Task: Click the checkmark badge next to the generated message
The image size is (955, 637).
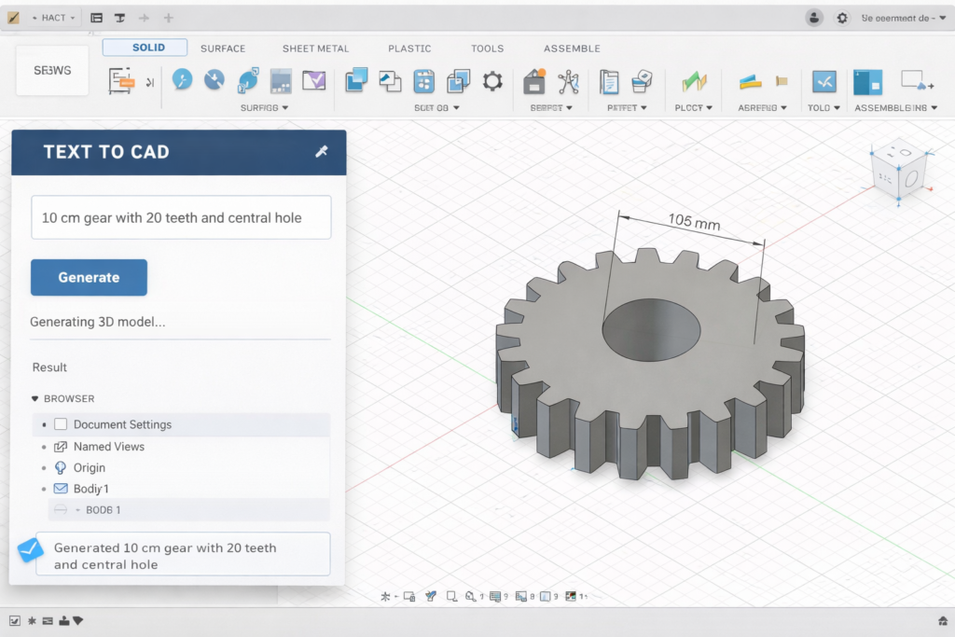Action: pyautogui.click(x=31, y=549)
